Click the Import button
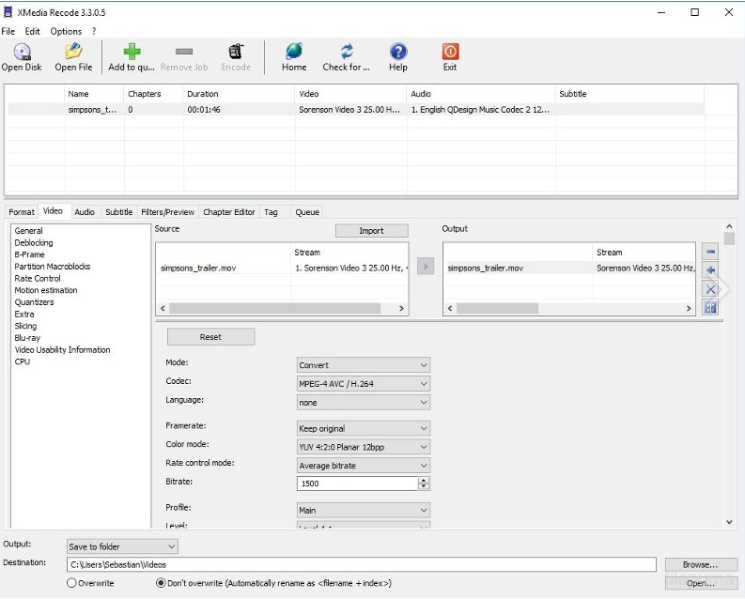The width and height of the screenshot is (745, 599). pos(371,231)
